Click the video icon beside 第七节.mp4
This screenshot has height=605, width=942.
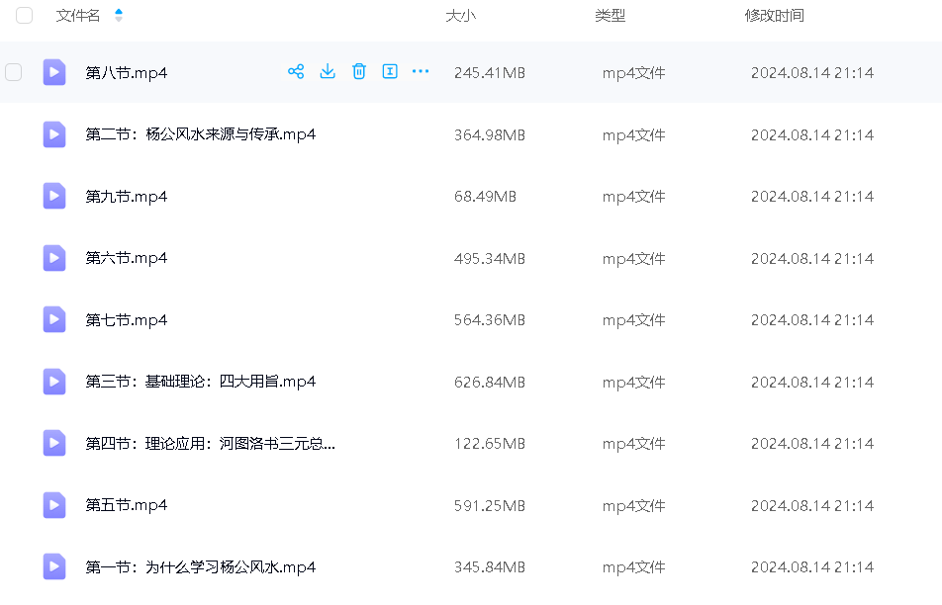[x=54, y=319]
